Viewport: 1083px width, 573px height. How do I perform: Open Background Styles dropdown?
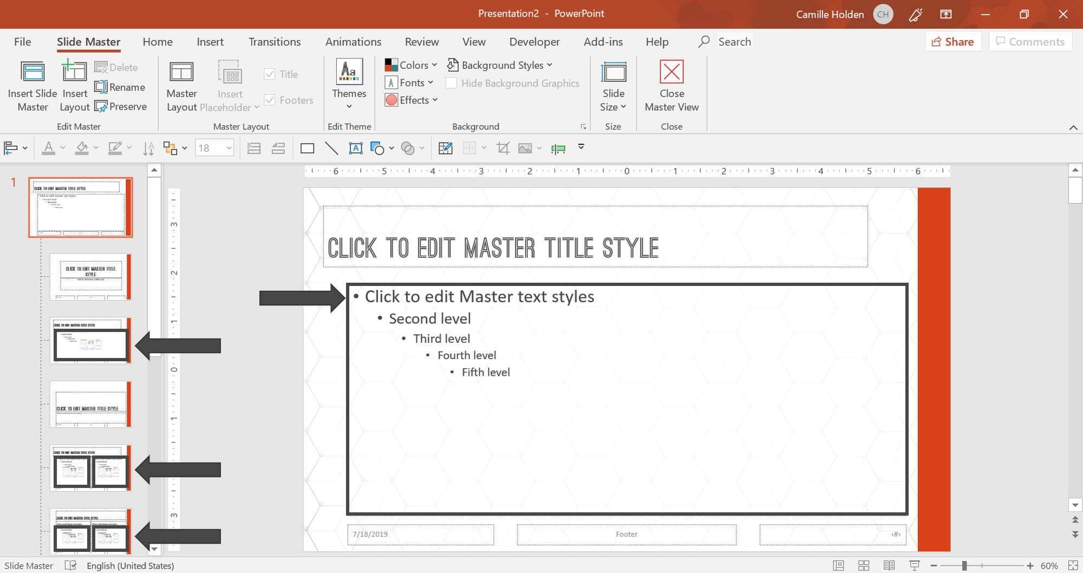pos(500,65)
